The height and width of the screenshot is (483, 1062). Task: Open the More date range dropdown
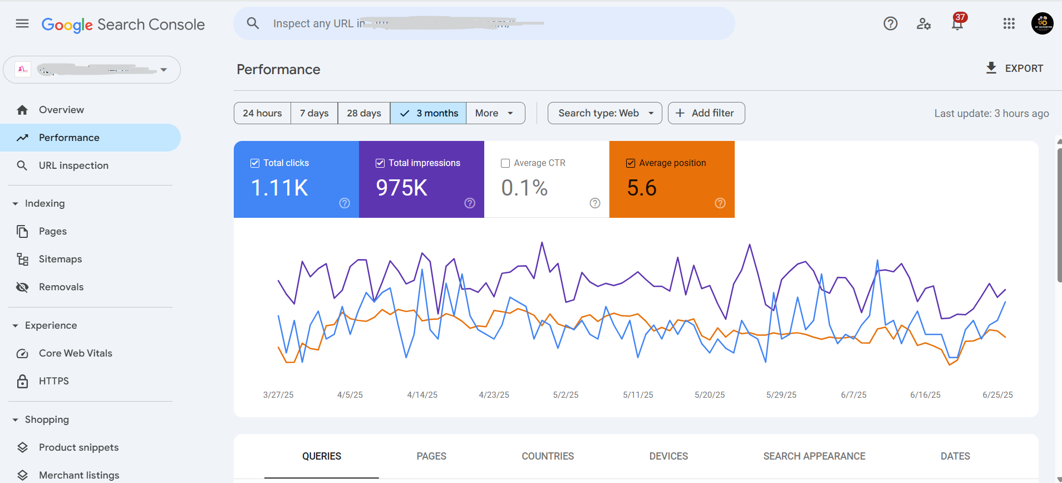(495, 113)
